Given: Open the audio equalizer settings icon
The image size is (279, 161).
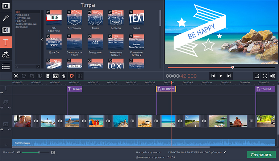Looking at the screenshot, I should [x=80, y=76].
